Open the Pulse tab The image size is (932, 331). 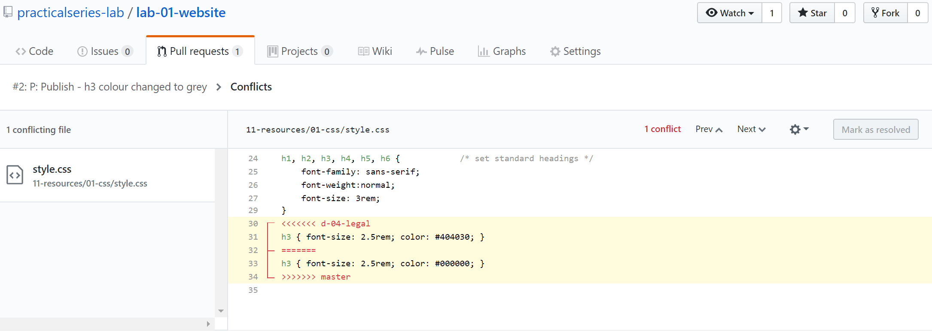[x=435, y=51]
